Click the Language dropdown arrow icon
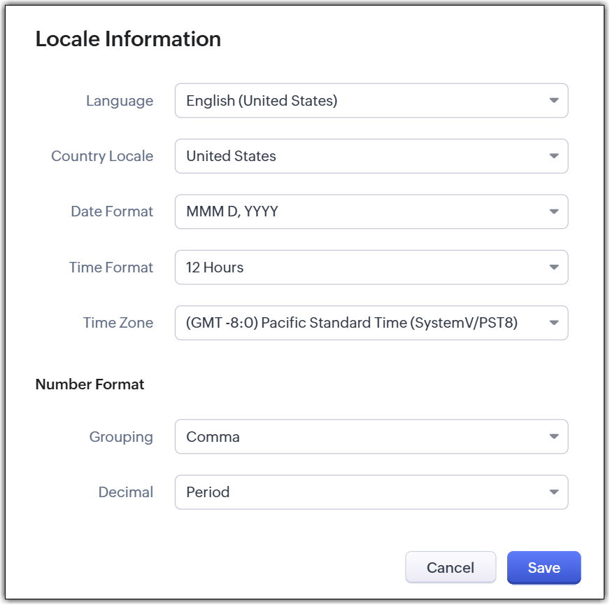Screen dimensions: 610x605 [x=554, y=101]
